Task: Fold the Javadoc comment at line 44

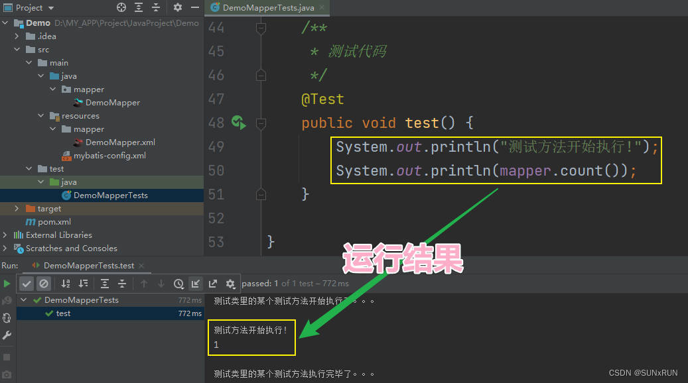Action: pyautogui.click(x=261, y=28)
